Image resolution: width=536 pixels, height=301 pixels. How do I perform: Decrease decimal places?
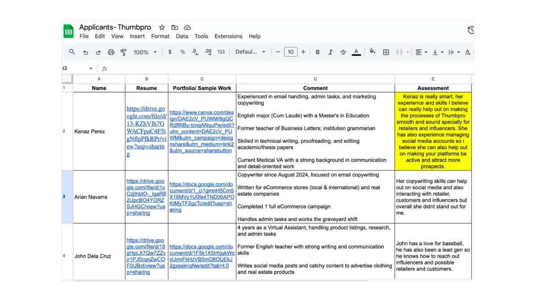click(x=195, y=52)
